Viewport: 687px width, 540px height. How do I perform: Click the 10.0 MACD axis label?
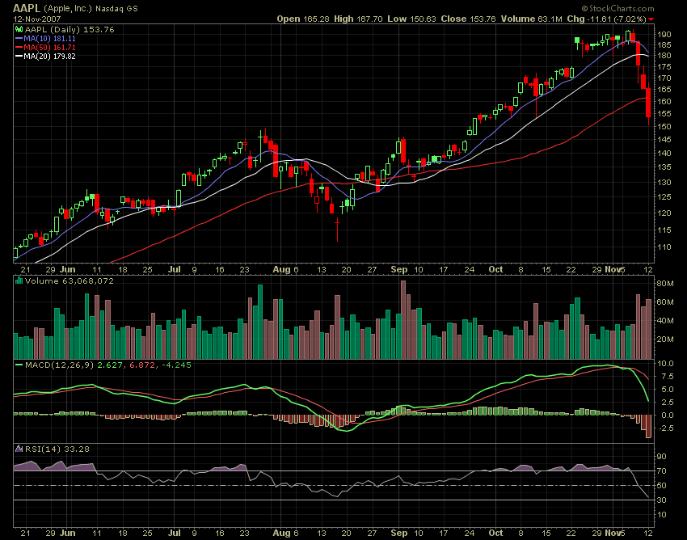click(665, 364)
